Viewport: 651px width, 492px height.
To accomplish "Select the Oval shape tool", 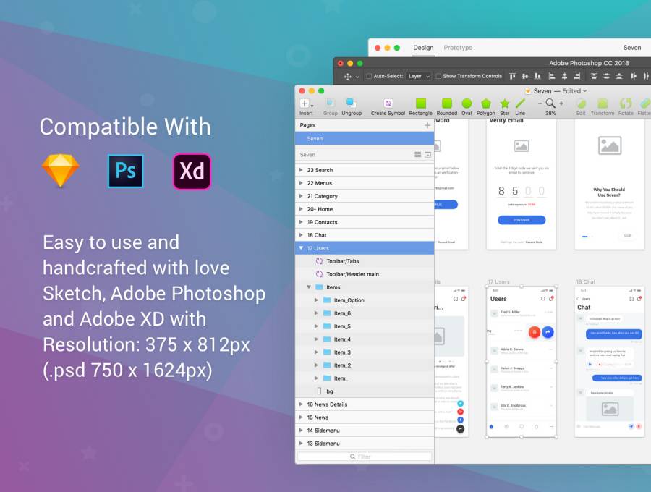I will 467,104.
